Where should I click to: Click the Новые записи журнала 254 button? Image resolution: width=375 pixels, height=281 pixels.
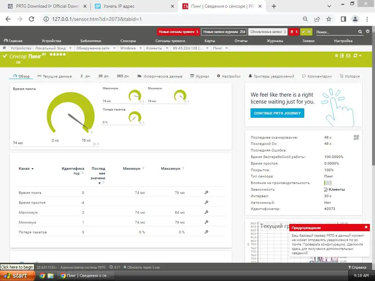pyautogui.click(x=224, y=31)
